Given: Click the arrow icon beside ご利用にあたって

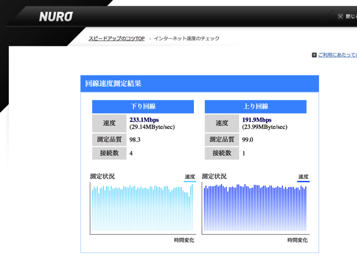Looking at the screenshot, I should (314, 55).
